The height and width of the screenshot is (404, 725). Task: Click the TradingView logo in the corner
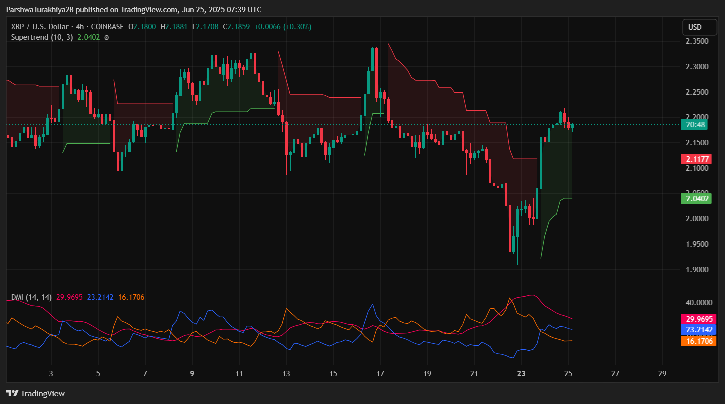click(35, 393)
